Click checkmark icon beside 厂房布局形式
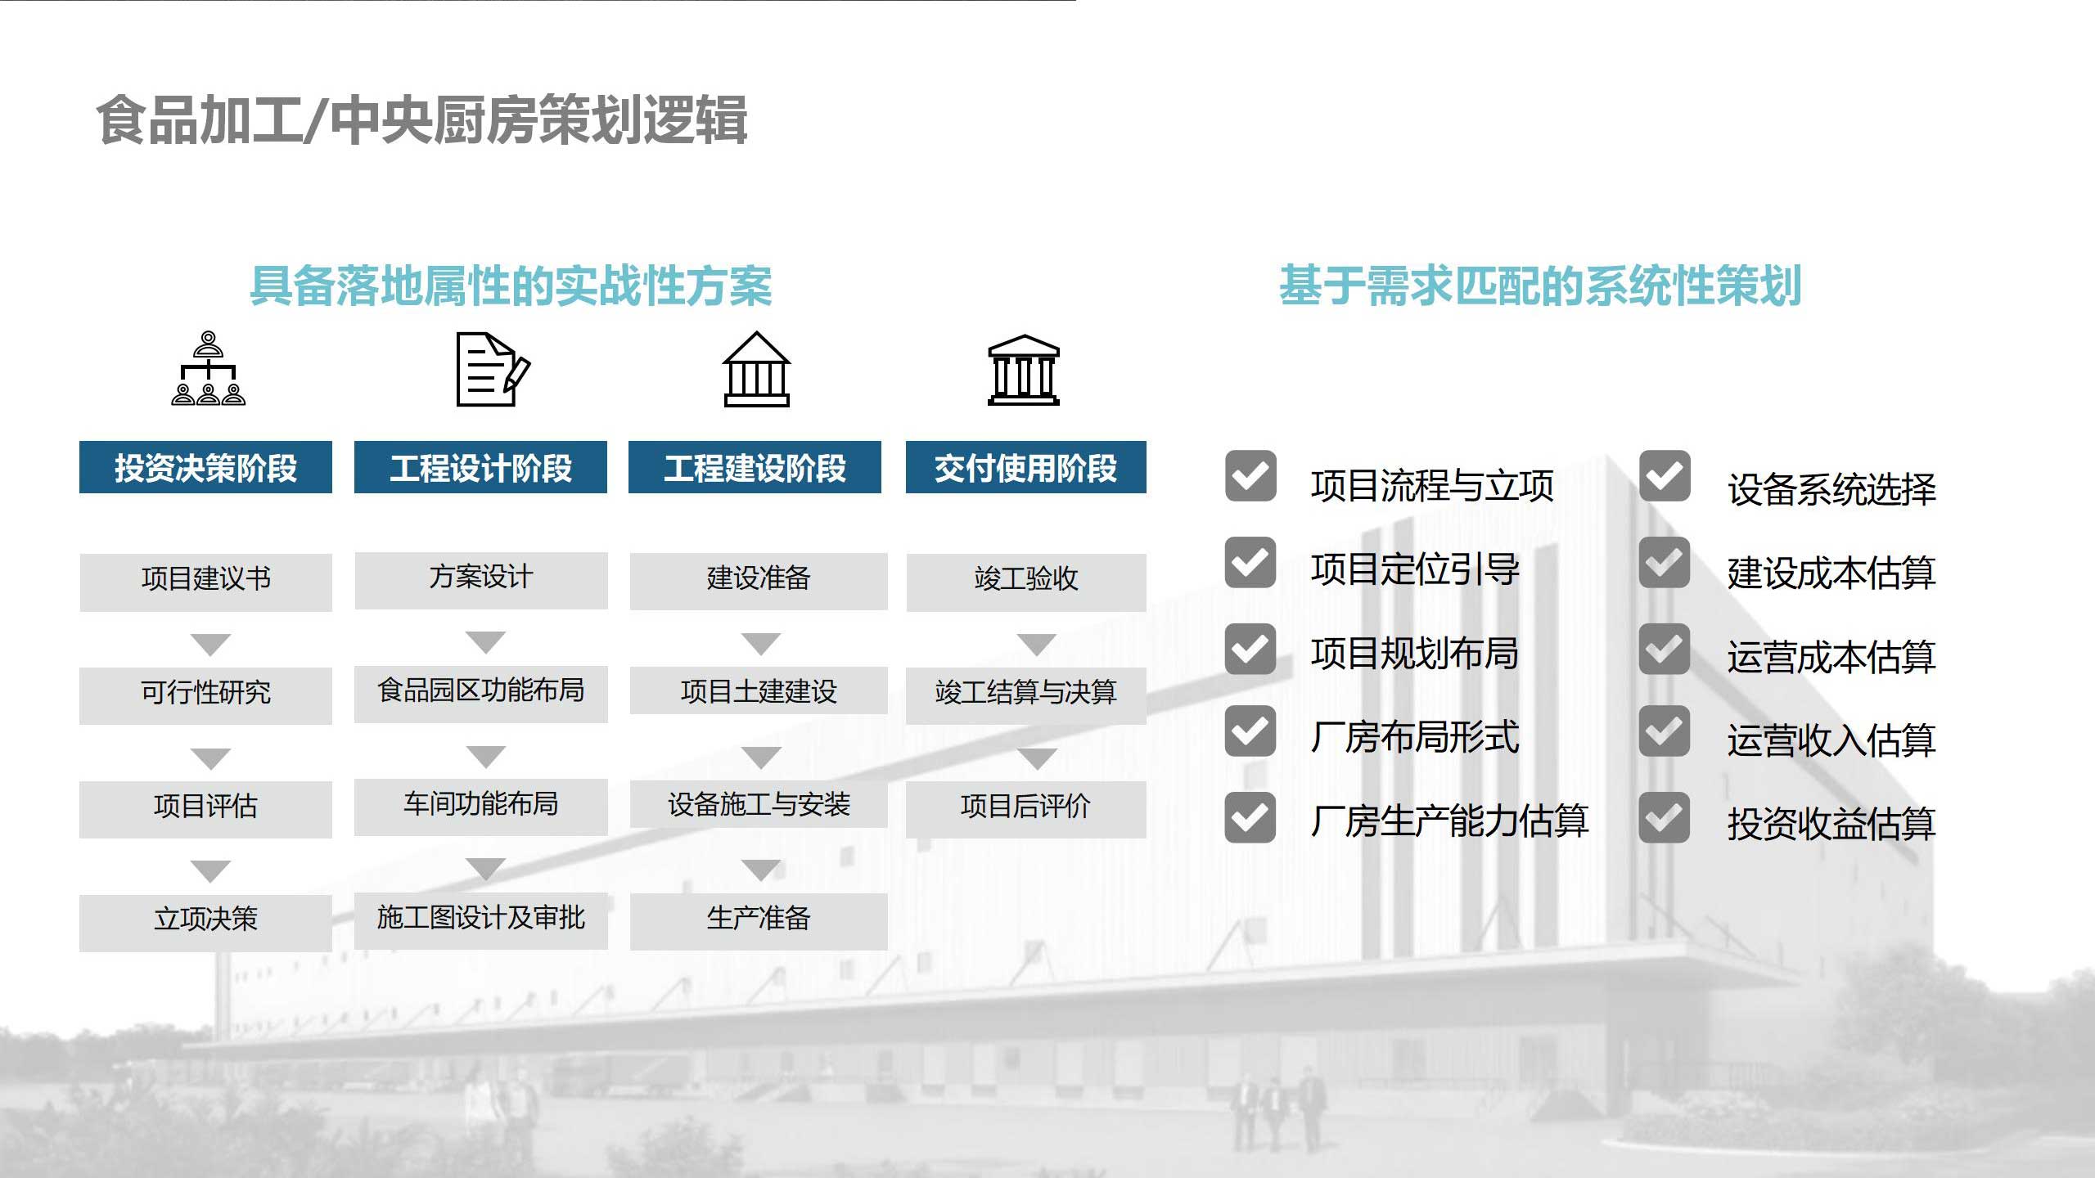The height and width of the screenshot is (1178, 2095). click(1250, 731)
